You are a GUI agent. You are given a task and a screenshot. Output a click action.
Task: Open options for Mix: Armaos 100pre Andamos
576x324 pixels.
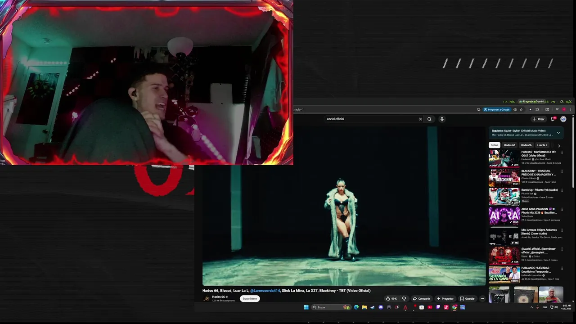tap(562, 230)
